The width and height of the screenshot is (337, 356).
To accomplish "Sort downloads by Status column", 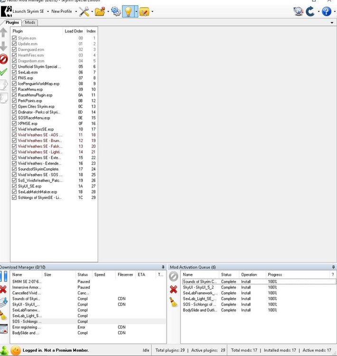I will point(84,274).
